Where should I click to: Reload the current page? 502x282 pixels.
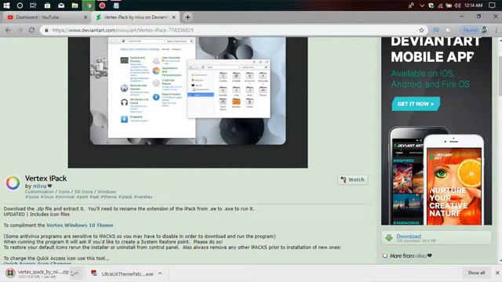31,30
